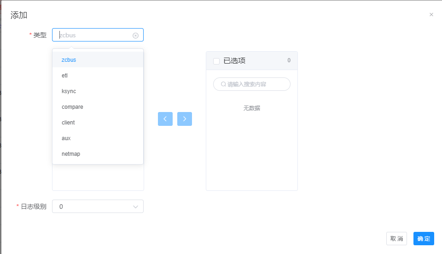Expand 日志级别 using its chevron arrow
The width and height of the screenshot is (442, 254).
point(135,207)
